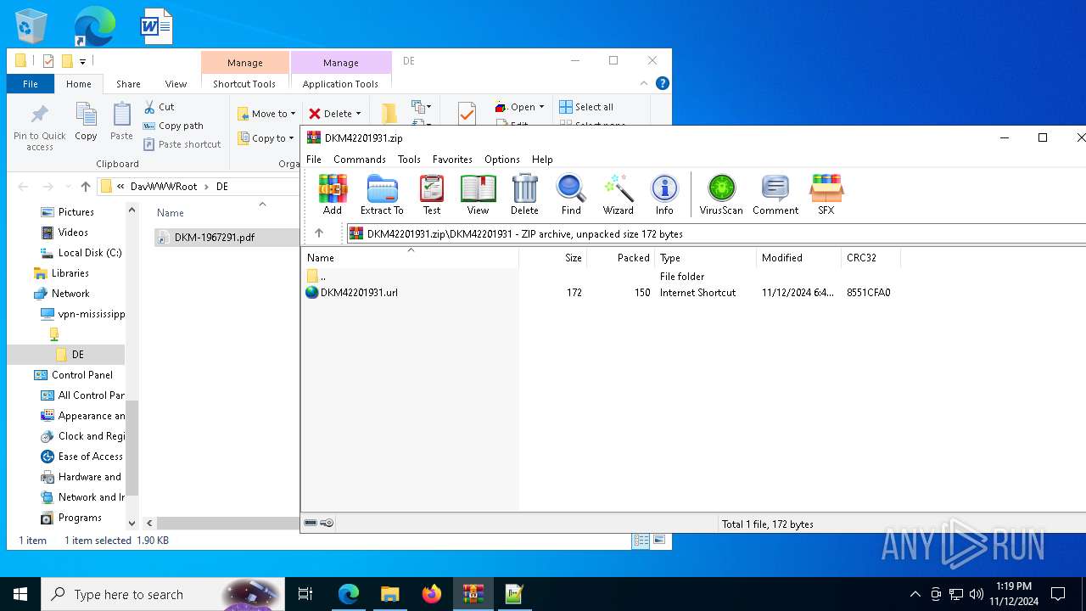Click Pin to Quick access
Screen dimensions: 1086x611
(x=39, y=128)
